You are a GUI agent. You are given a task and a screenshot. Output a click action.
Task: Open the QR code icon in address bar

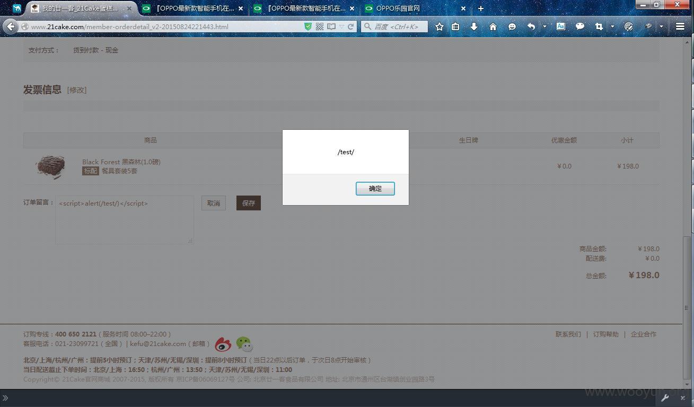click(x=320, y=26)
